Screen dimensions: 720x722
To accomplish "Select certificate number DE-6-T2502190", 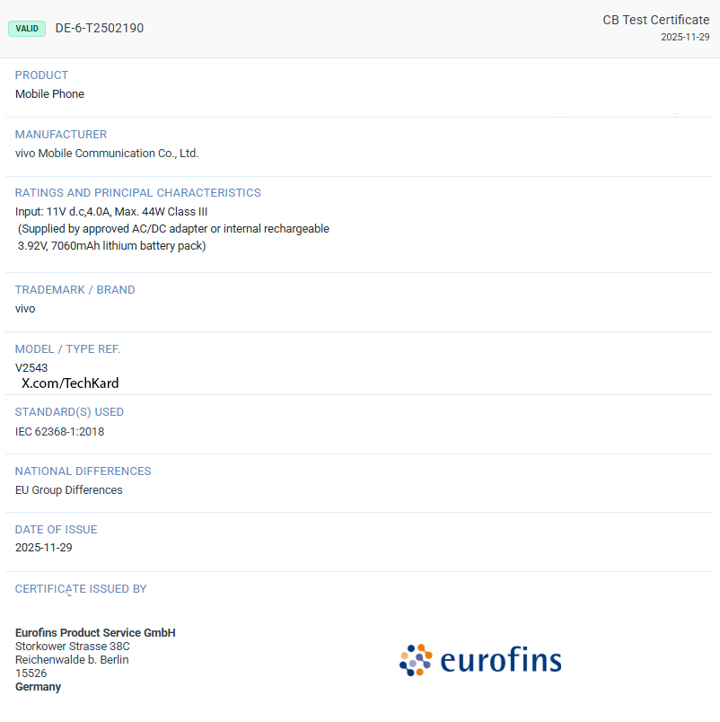I will click(100, 28).
